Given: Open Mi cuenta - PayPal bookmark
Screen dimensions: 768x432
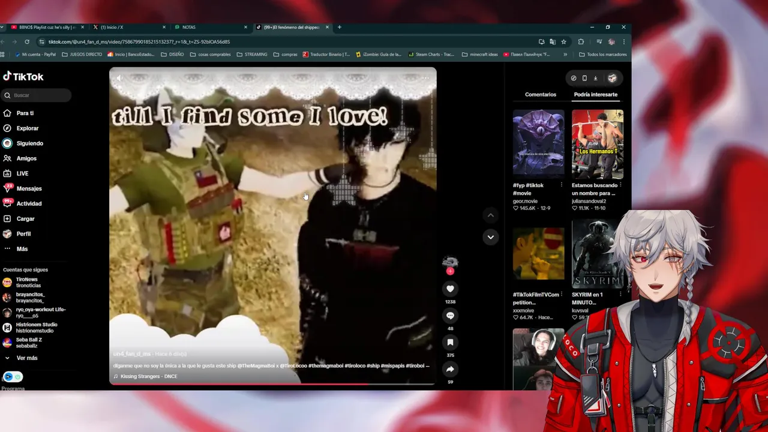Looking at the screenshot, I should (x=35, y=55).
